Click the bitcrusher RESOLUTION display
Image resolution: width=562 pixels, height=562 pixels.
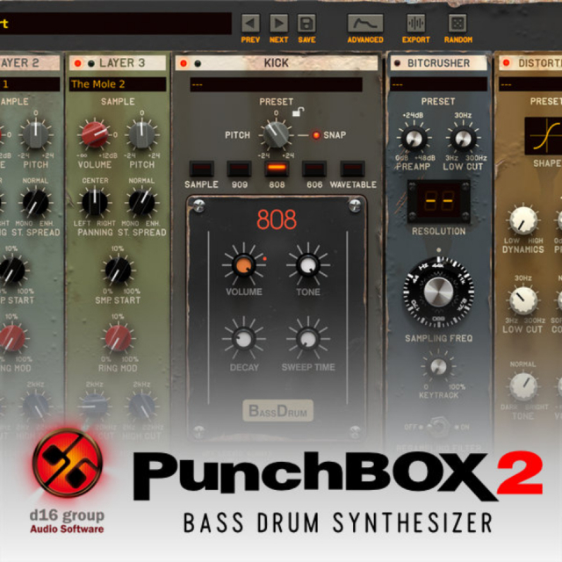click(439, 201)
